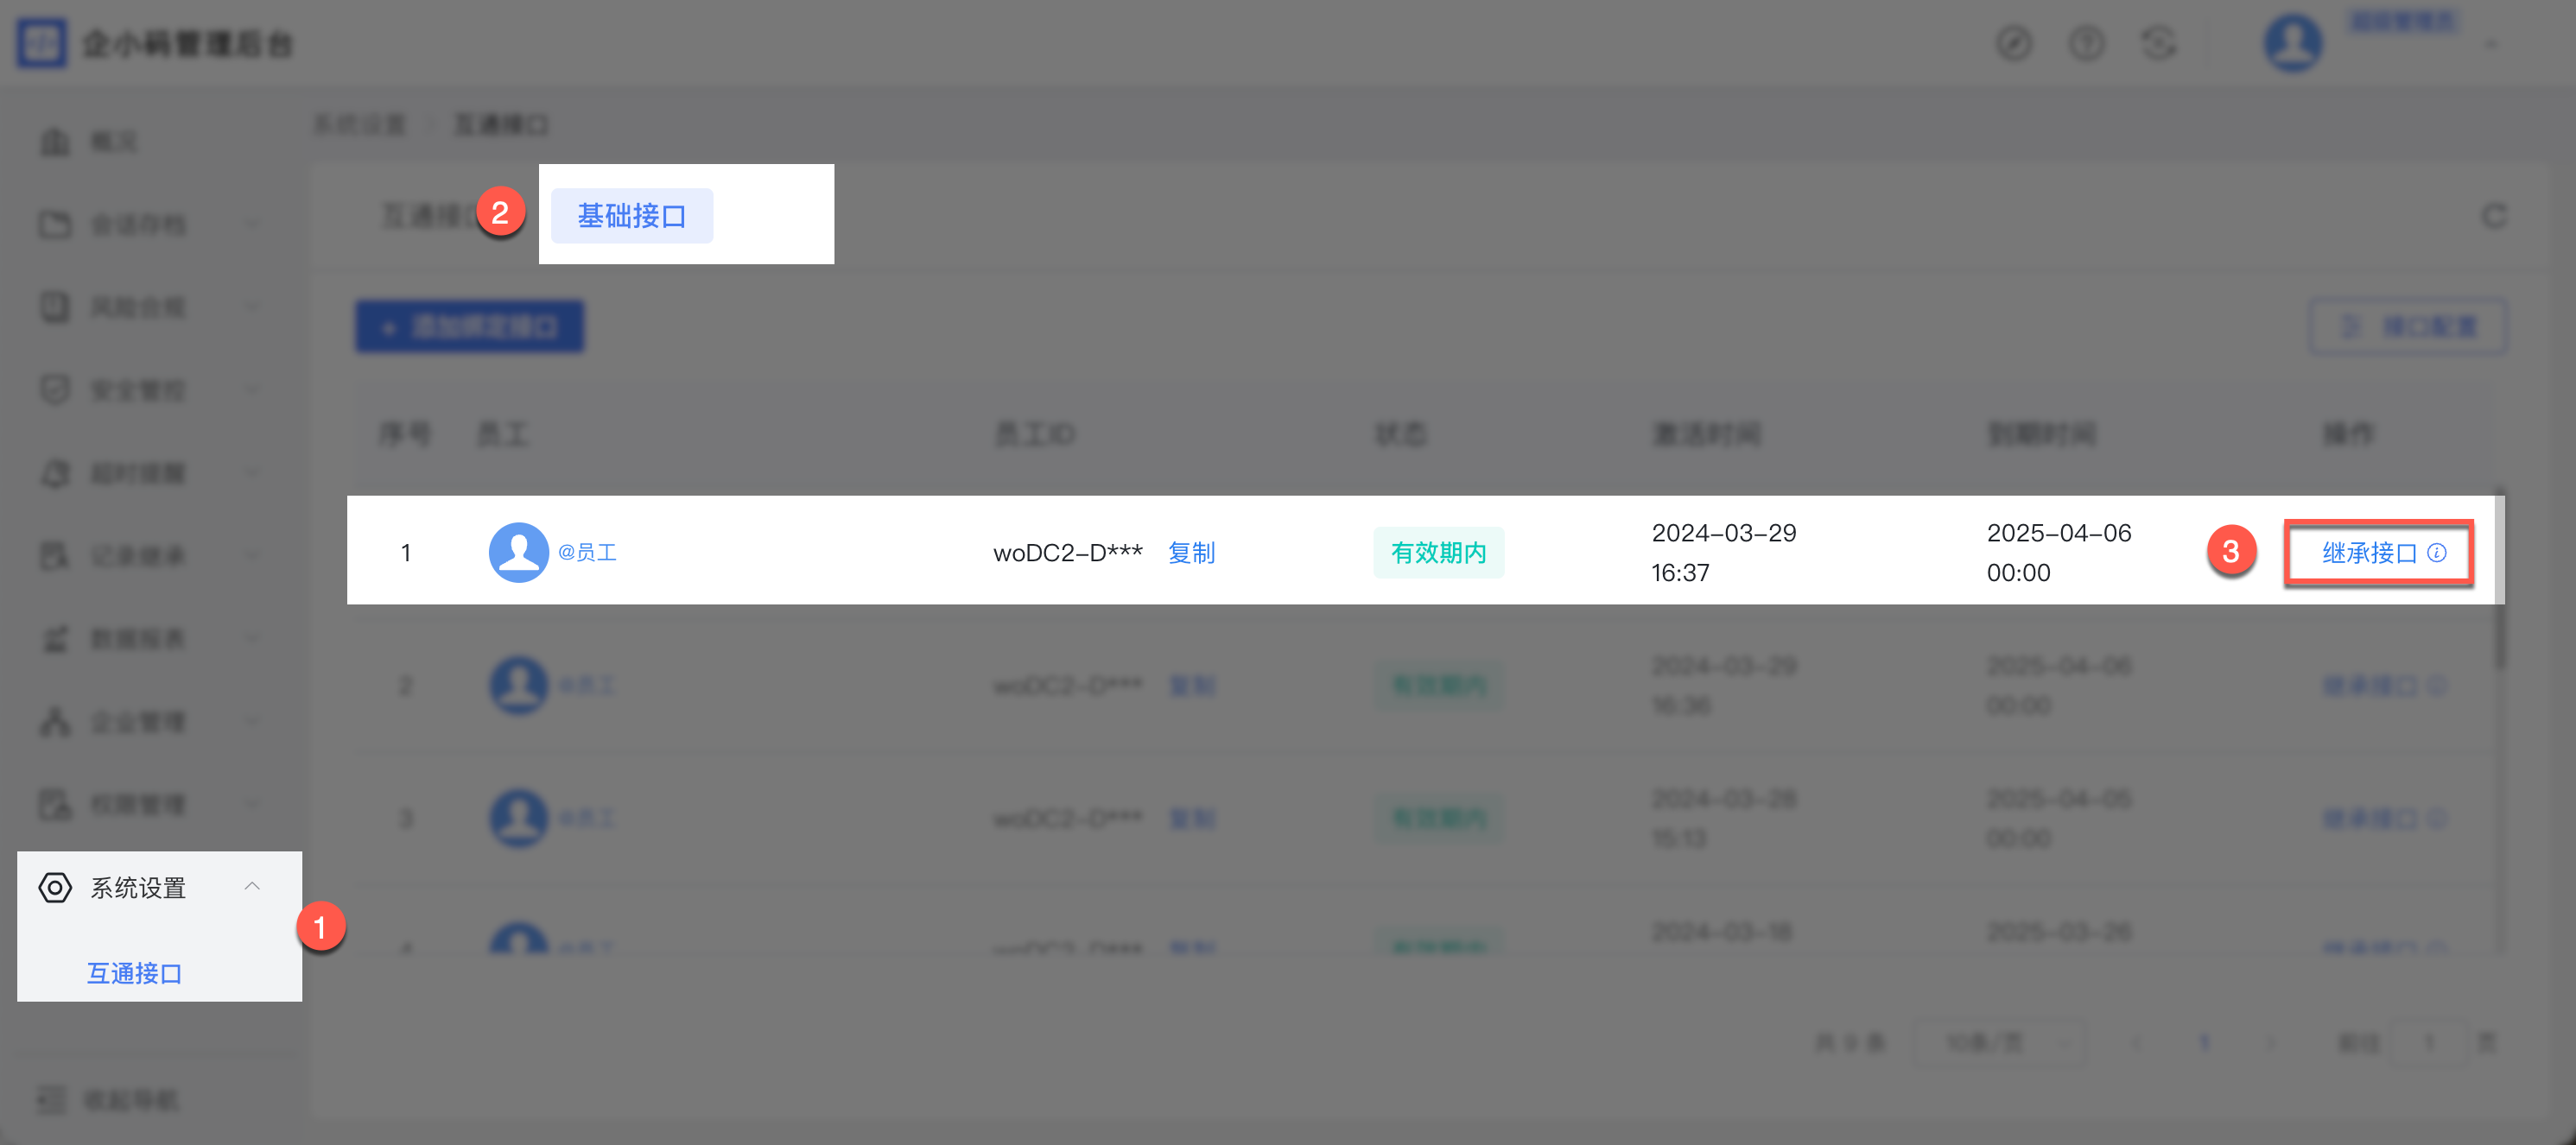Click the bell icon in left sidebar
The width and height of the screenshot is (2576, 1145).
point(55,473)
